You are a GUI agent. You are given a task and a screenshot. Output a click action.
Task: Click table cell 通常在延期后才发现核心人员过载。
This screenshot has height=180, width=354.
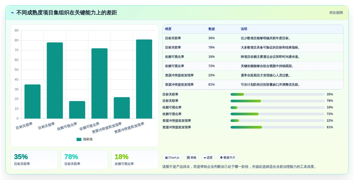coord(266,75)
